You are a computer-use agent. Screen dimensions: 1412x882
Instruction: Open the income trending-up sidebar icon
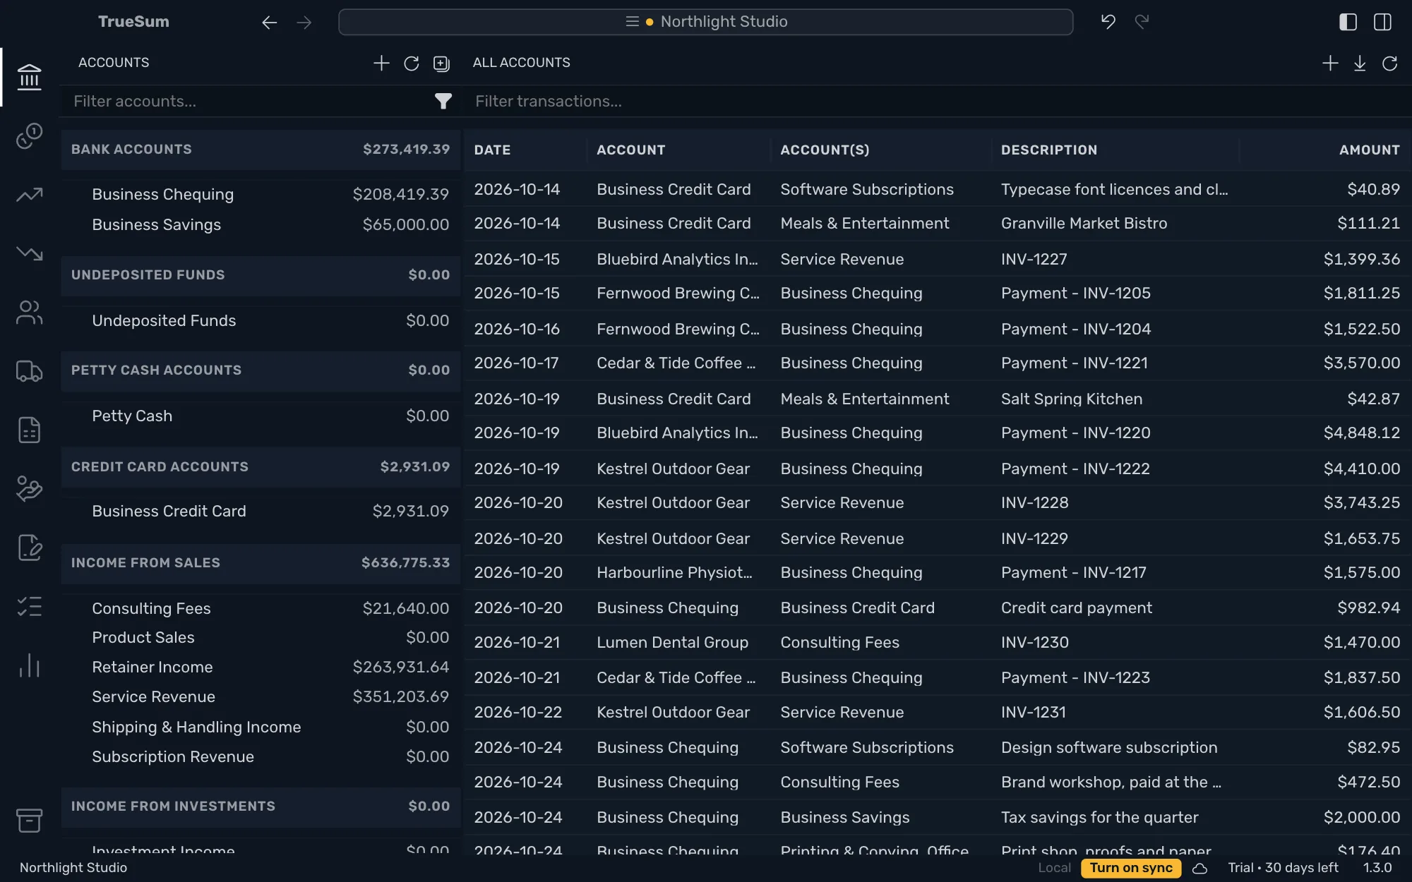[x=29, y=194]
